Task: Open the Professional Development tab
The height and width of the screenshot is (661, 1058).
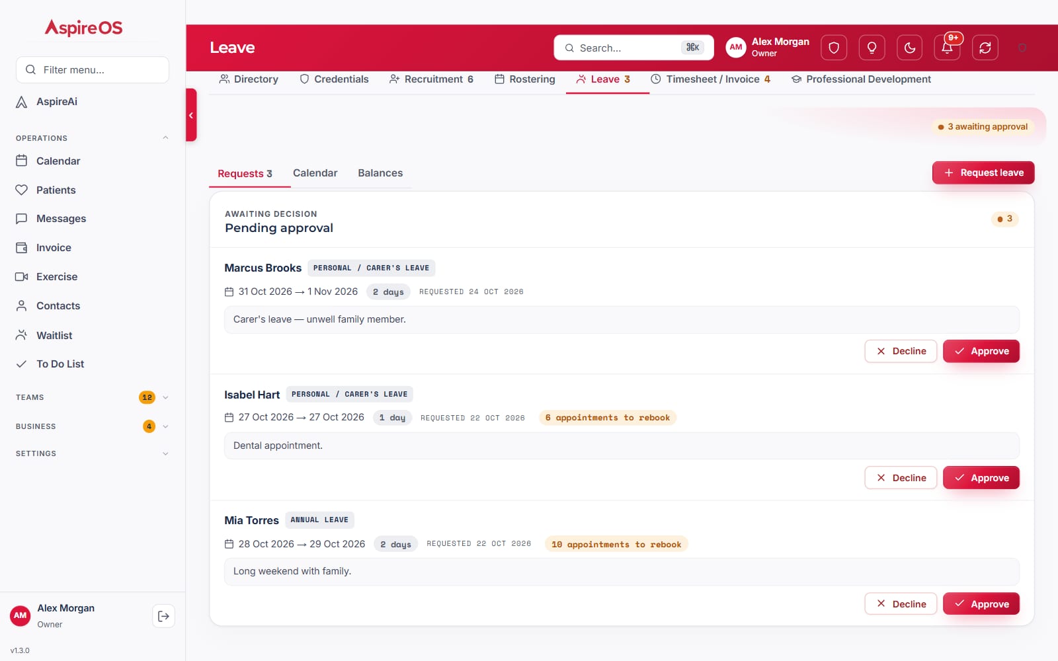Action: [x=861, y=79]
